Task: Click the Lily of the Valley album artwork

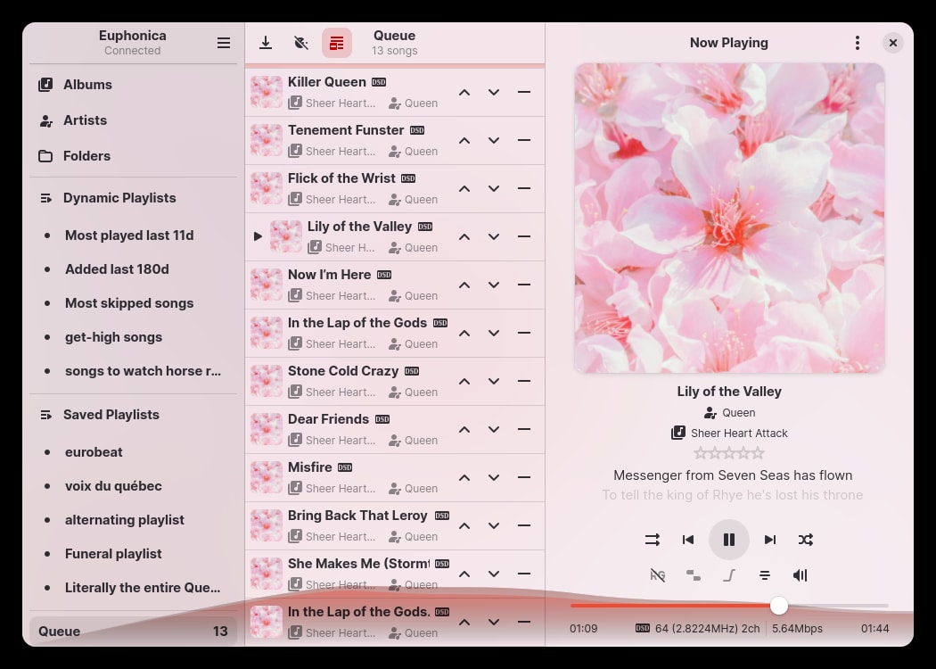Action: click(x=729, y=217)
